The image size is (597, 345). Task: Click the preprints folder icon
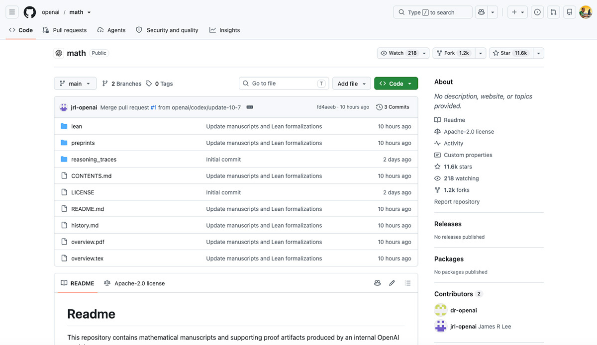click(x=64, y=143)
